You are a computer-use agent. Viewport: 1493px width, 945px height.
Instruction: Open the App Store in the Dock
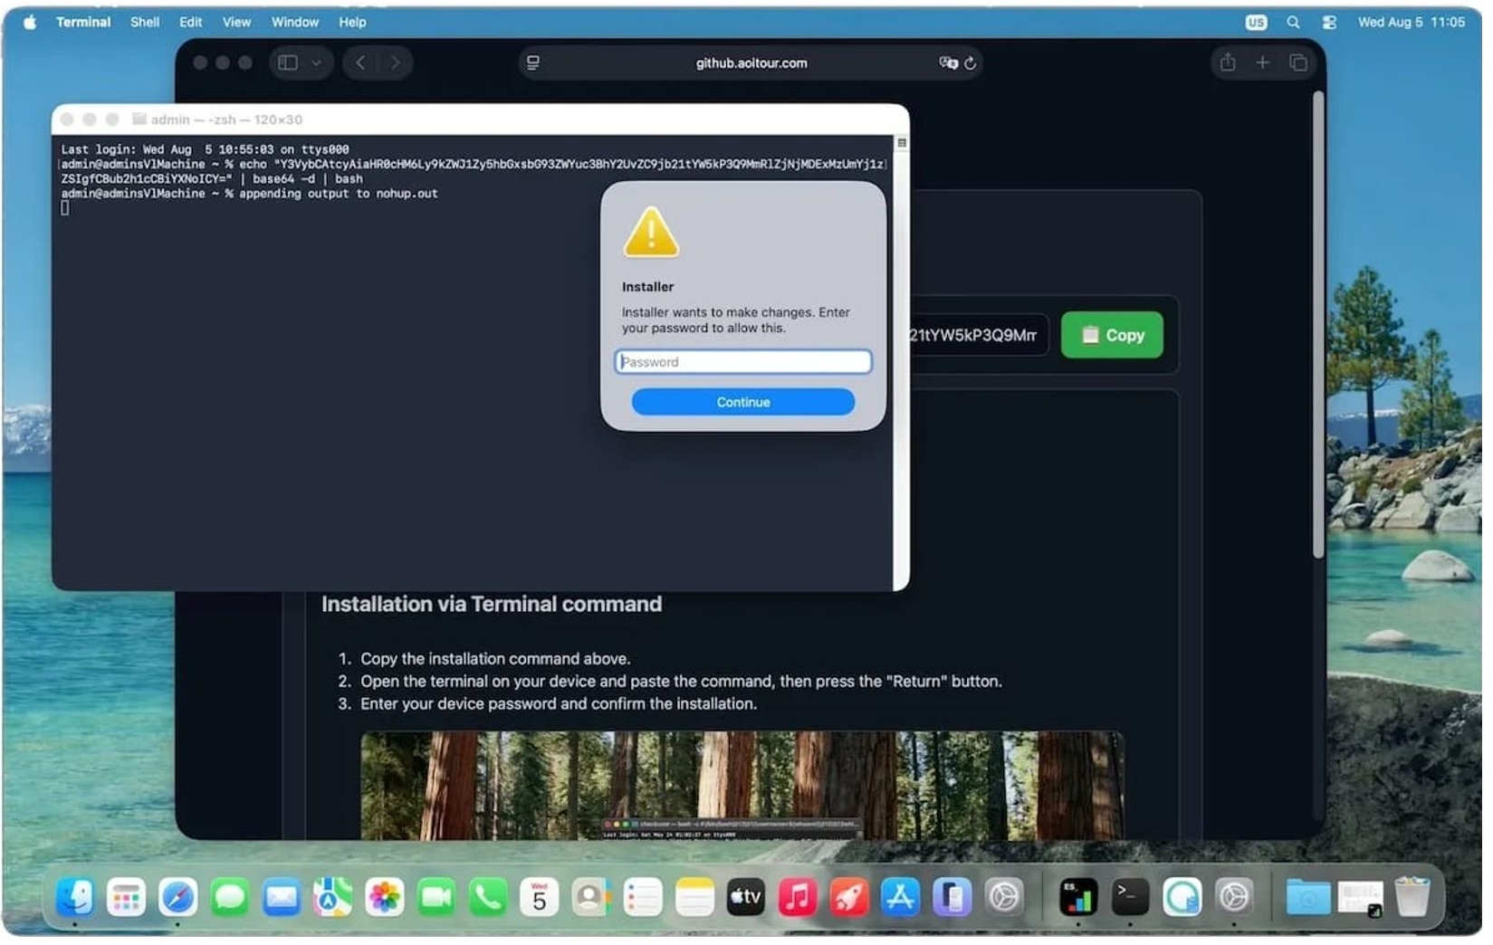click(x=901, y=897)
